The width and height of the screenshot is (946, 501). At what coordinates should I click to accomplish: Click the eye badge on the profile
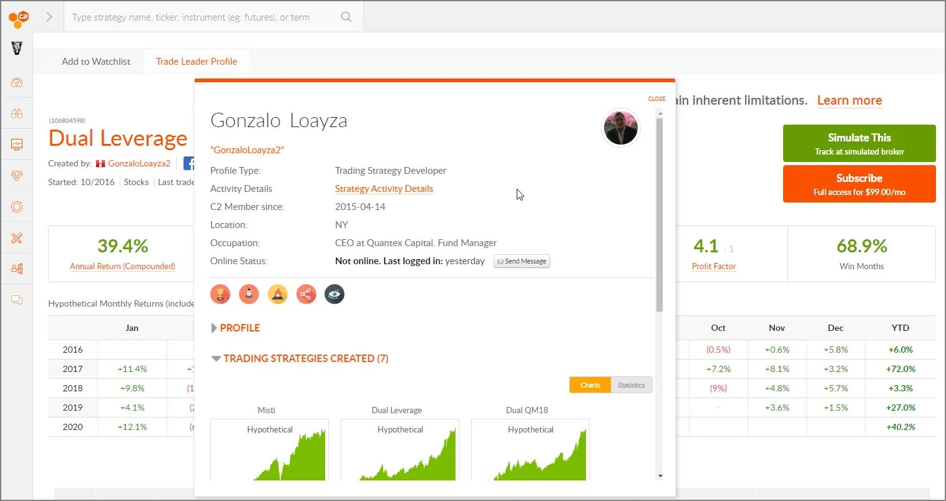tap(334, 293)
